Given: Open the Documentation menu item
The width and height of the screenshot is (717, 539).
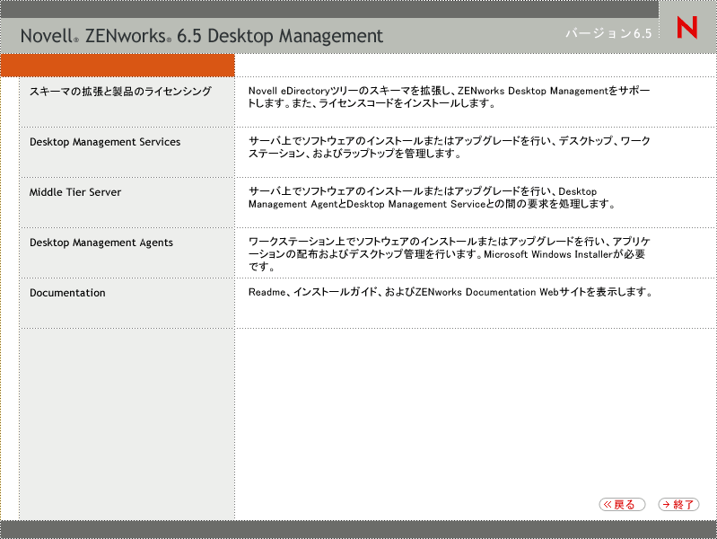Looking at the screenshot, I should [67, 293].
